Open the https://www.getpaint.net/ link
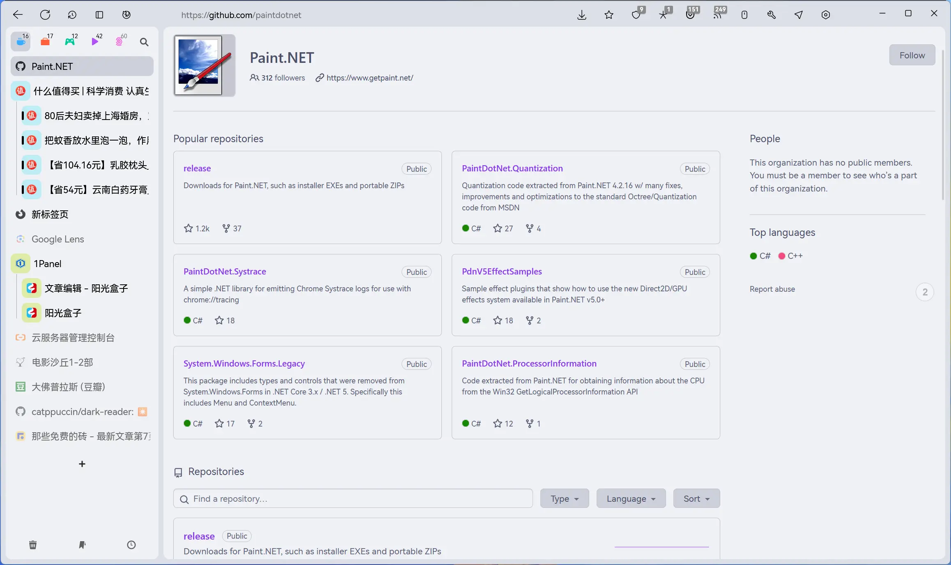 [x=370, y=78]
